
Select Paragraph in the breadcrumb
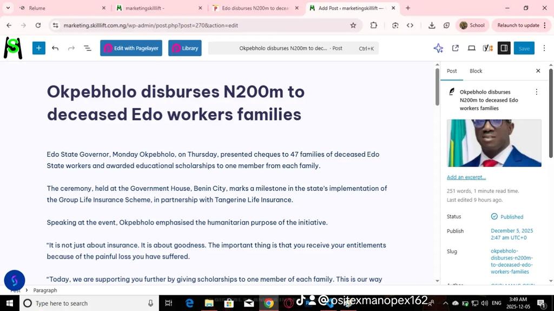pos(45,290)
